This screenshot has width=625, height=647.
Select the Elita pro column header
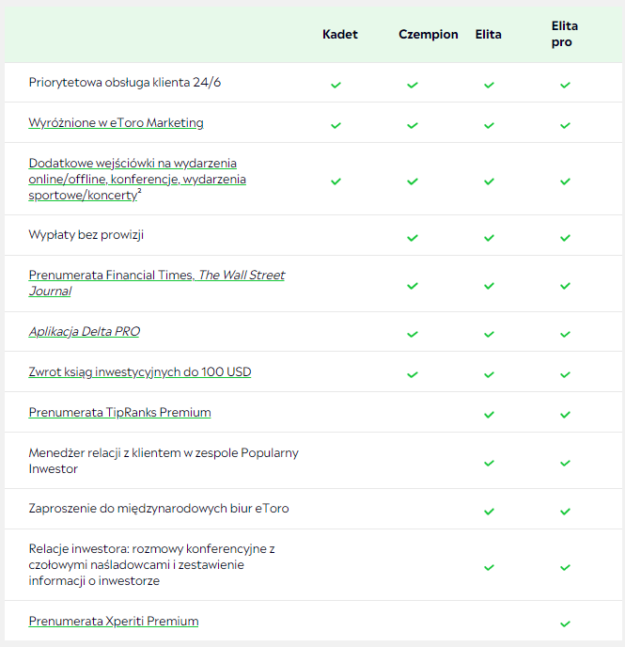point(564,34)
